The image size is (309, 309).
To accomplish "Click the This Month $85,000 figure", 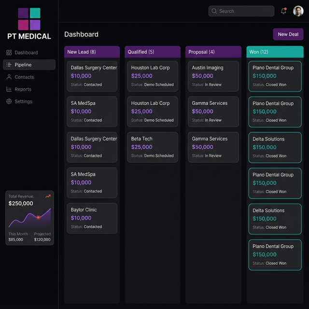I will coord(16,239).
